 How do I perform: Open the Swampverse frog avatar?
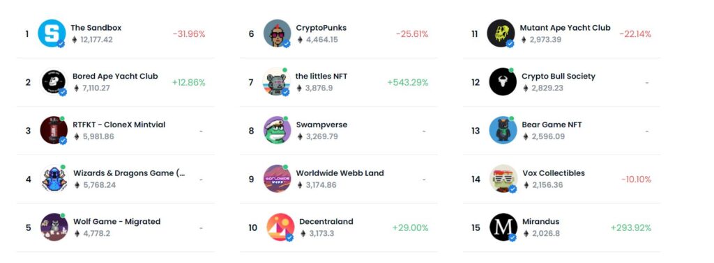(x=277, y=130)
